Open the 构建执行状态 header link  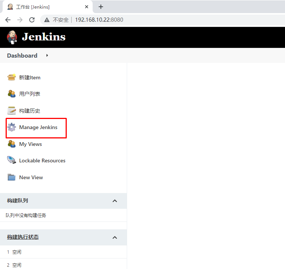tap(23, 237)
